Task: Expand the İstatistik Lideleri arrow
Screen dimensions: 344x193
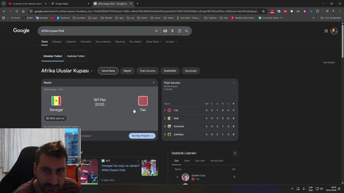Action: (235, 153)
